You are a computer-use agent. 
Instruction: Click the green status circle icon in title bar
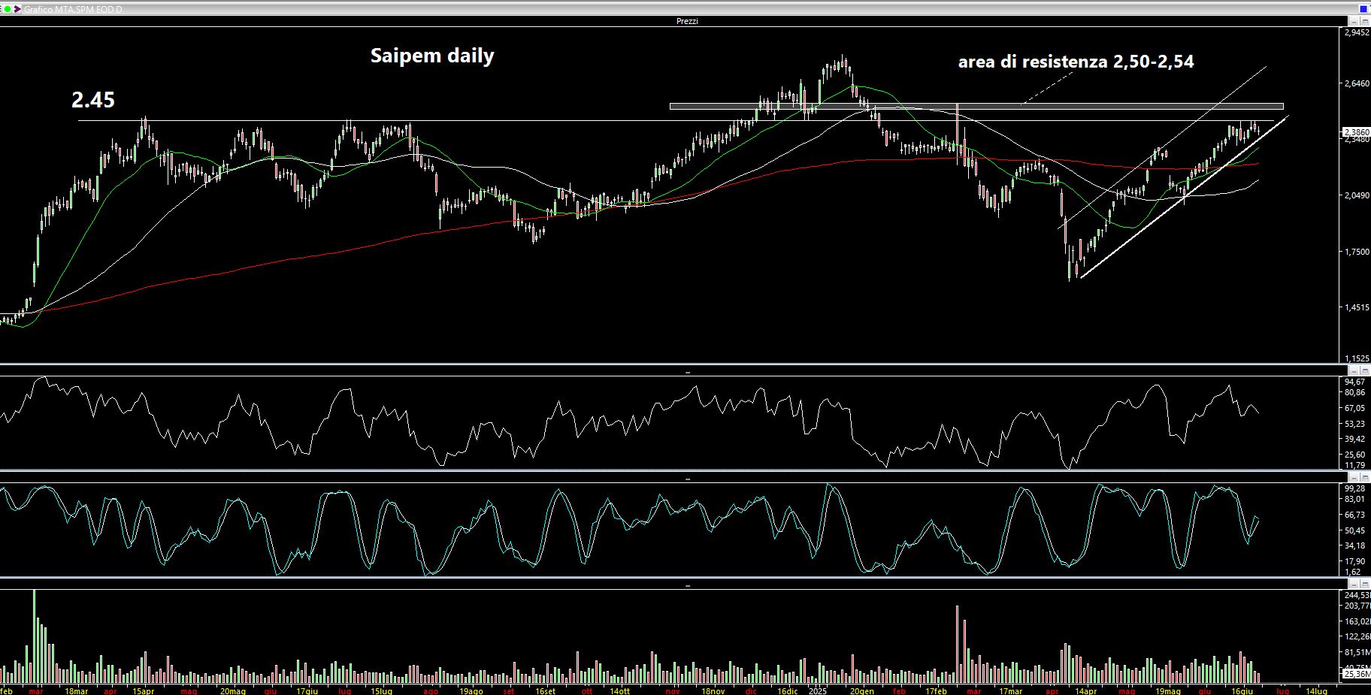[x=7, y=9]
